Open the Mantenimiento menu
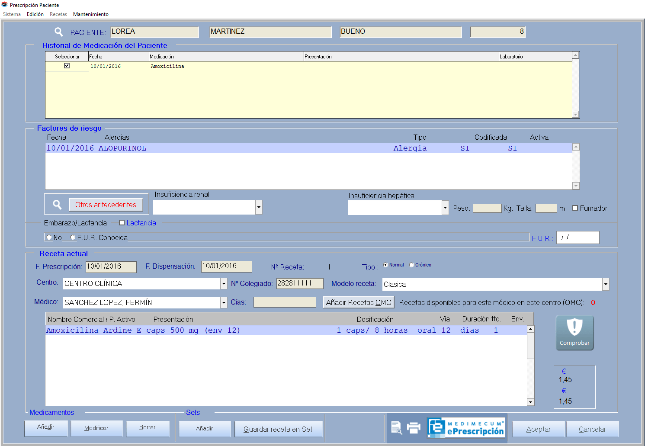This screenshot has width=645, height=446. [x=91, y=14]
